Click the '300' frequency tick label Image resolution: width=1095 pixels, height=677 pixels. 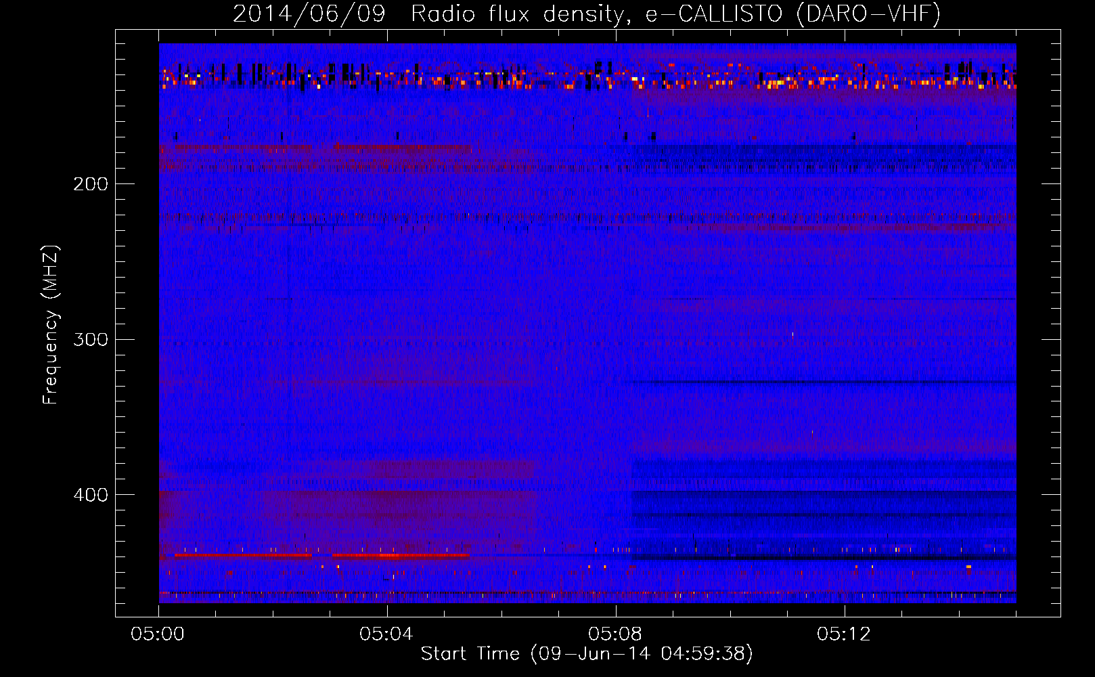[x=91, y=339]
